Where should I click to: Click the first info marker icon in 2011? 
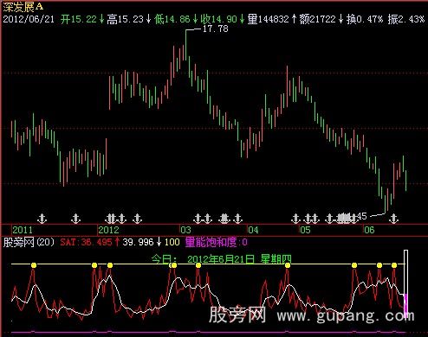(x=42, y=219)
